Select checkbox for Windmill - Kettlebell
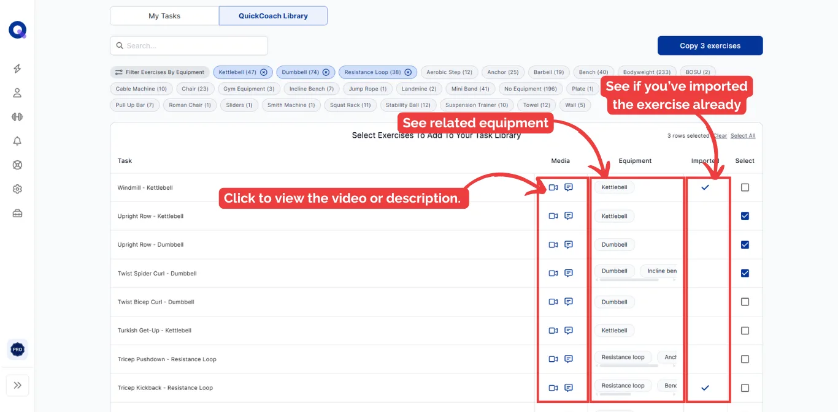 (x=745, y=187)
